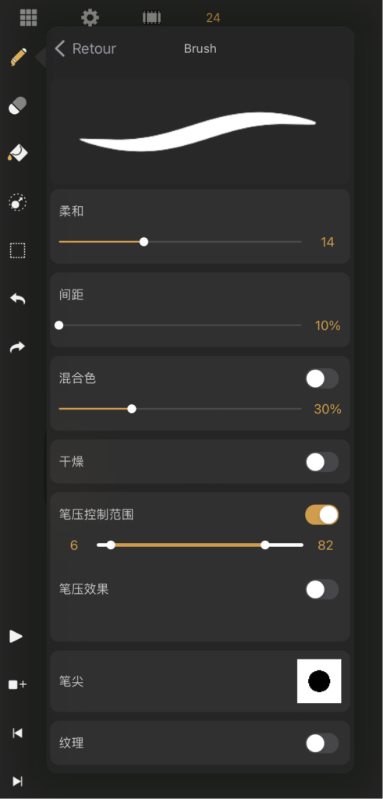Viewport: 383px width, 799px height.
Task: Click the redo arrow
Action: pos(18,347)
